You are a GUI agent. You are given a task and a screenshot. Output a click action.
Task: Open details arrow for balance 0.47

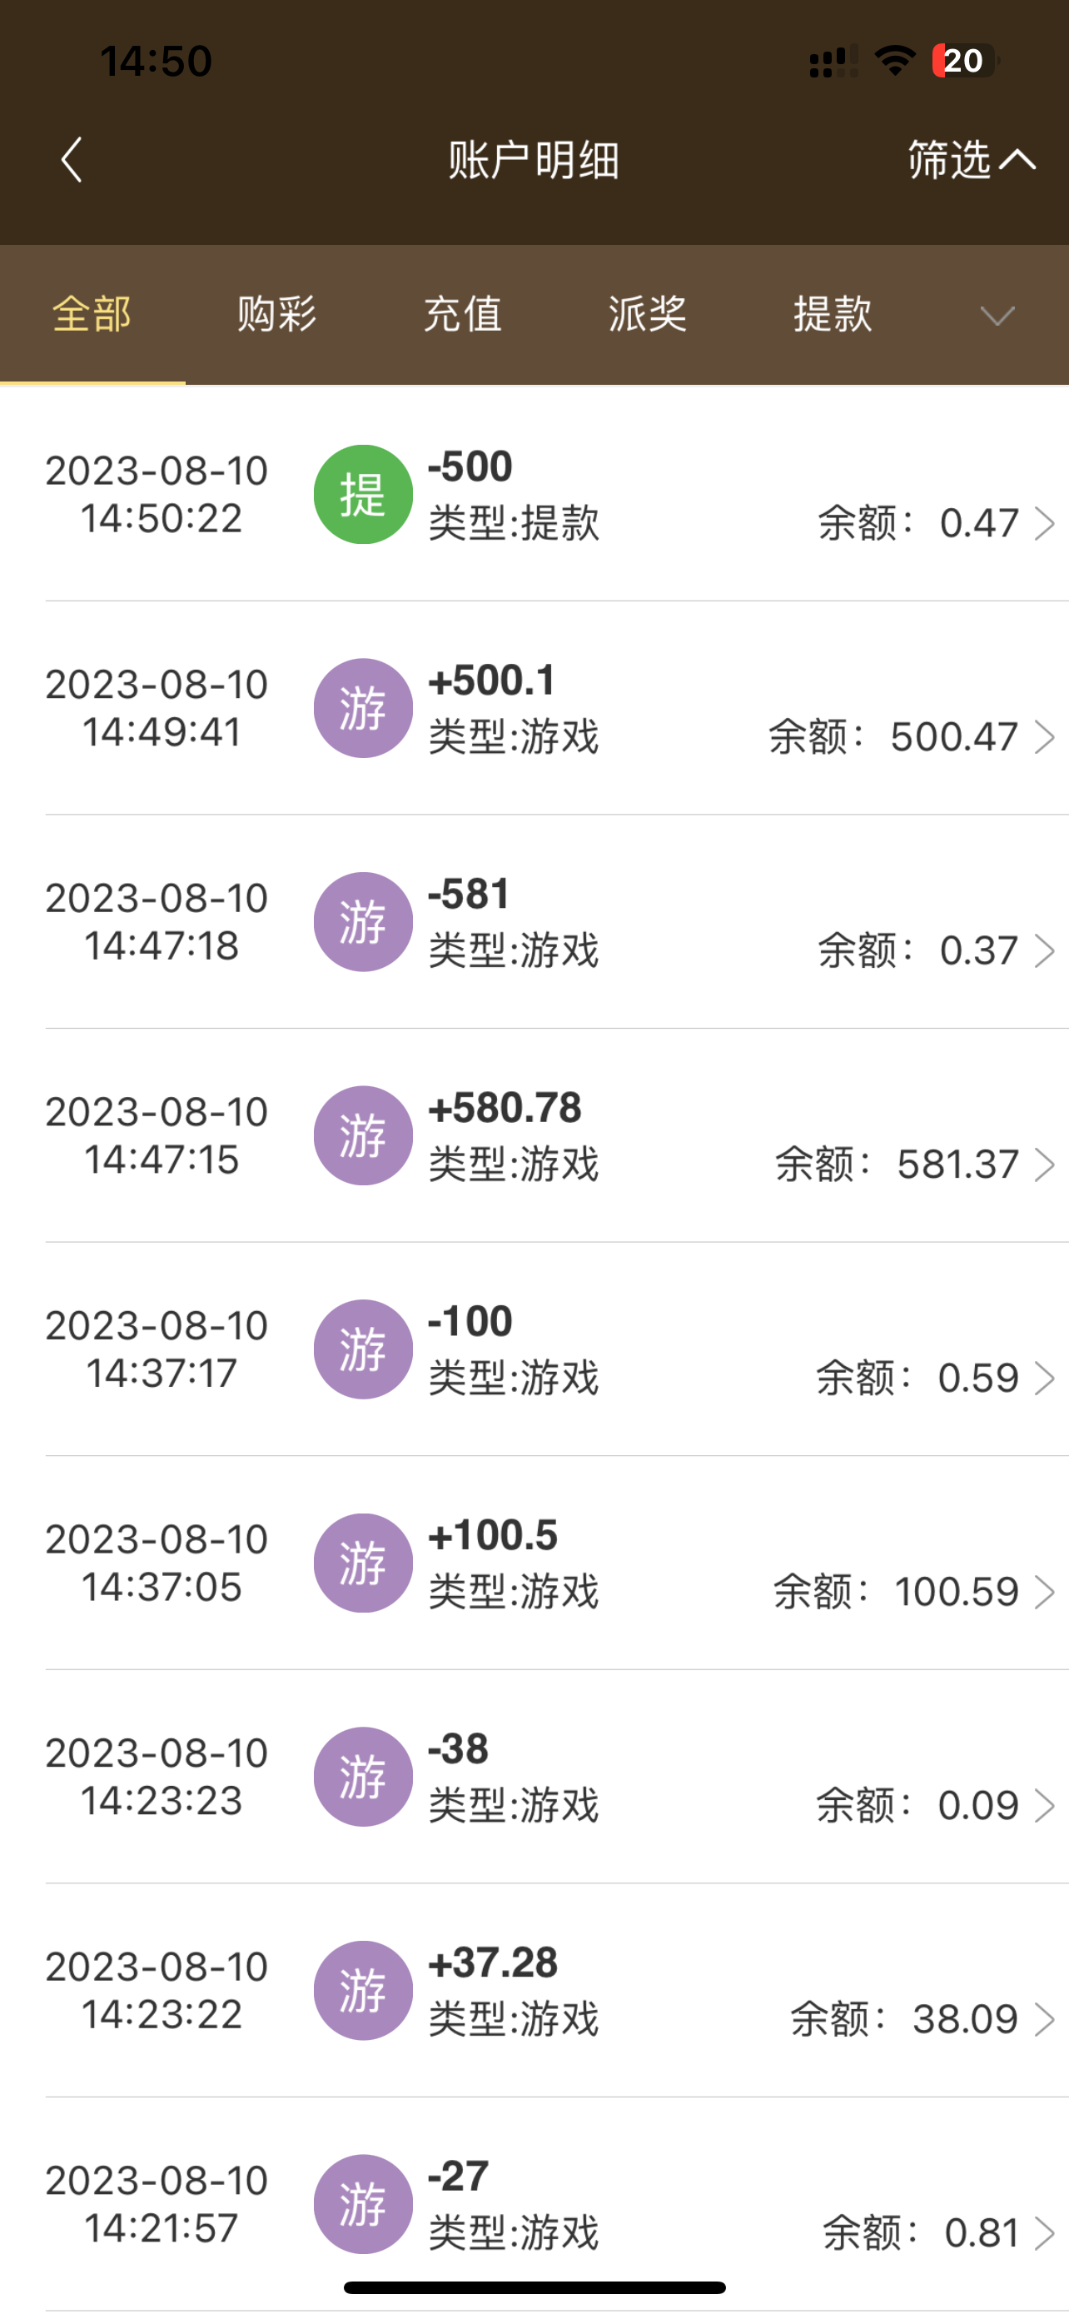pyautogui.click(x=1044, y=523)
